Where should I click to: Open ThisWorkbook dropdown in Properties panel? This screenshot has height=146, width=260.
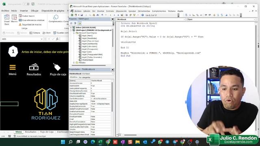click(113, 74)
